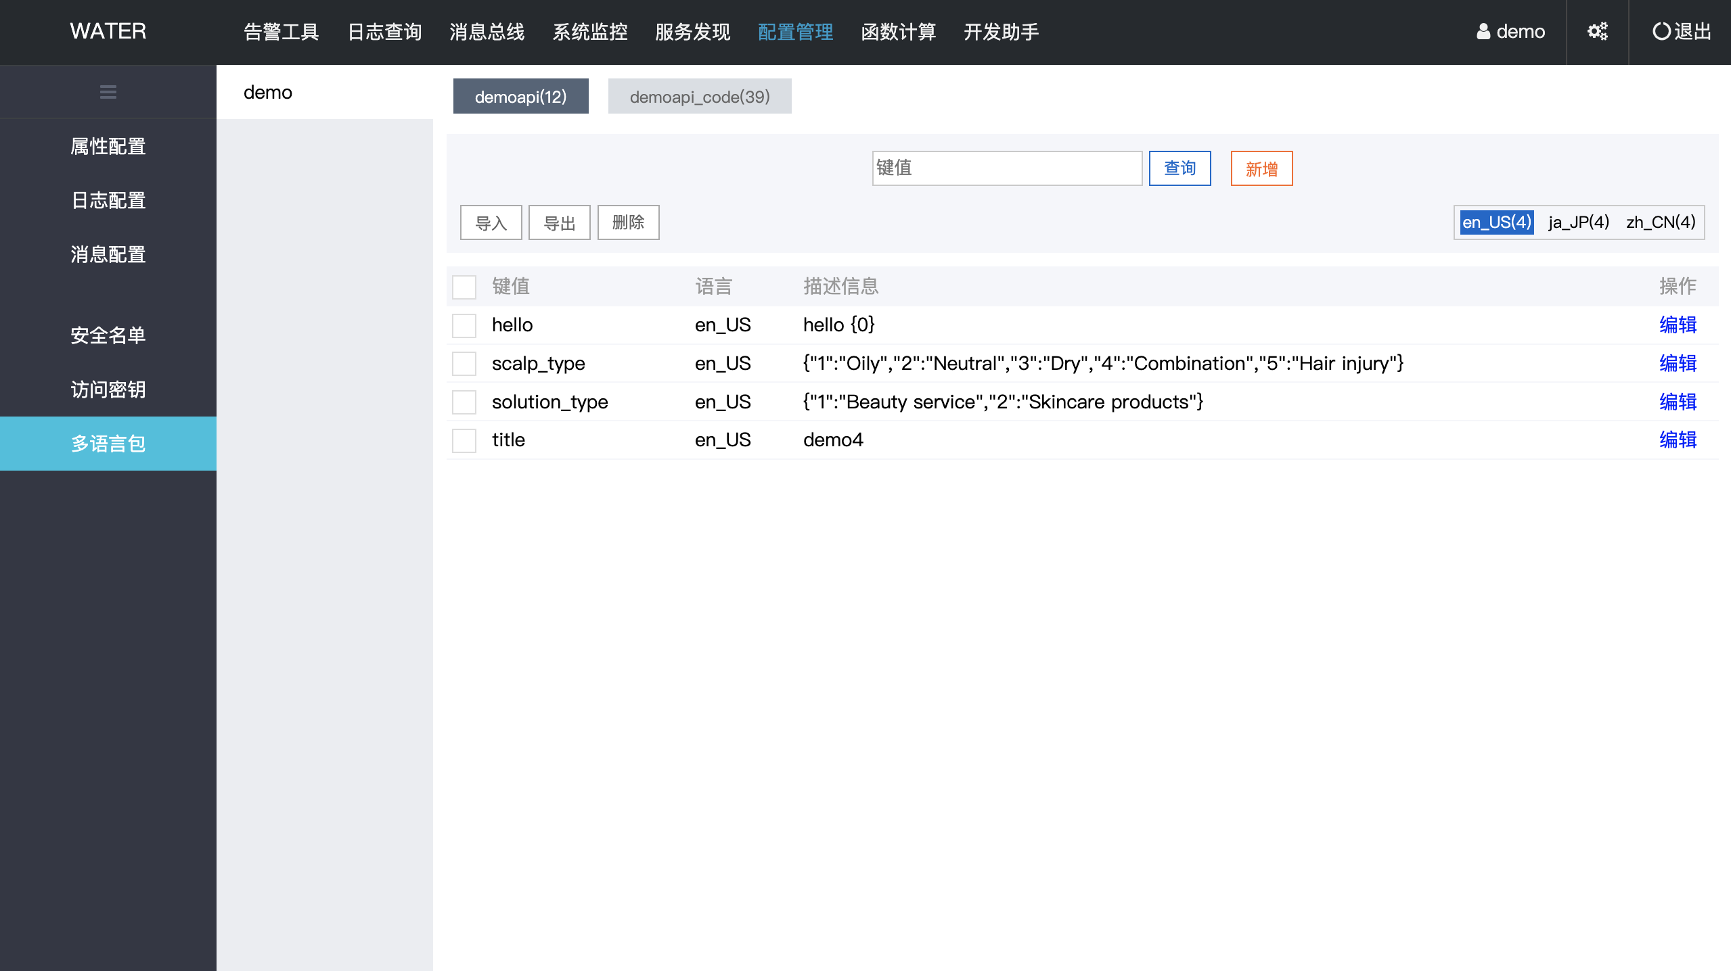Open the 系统监控 top menu
Screen dimensions: 1731x971
[x=590, y=32]
